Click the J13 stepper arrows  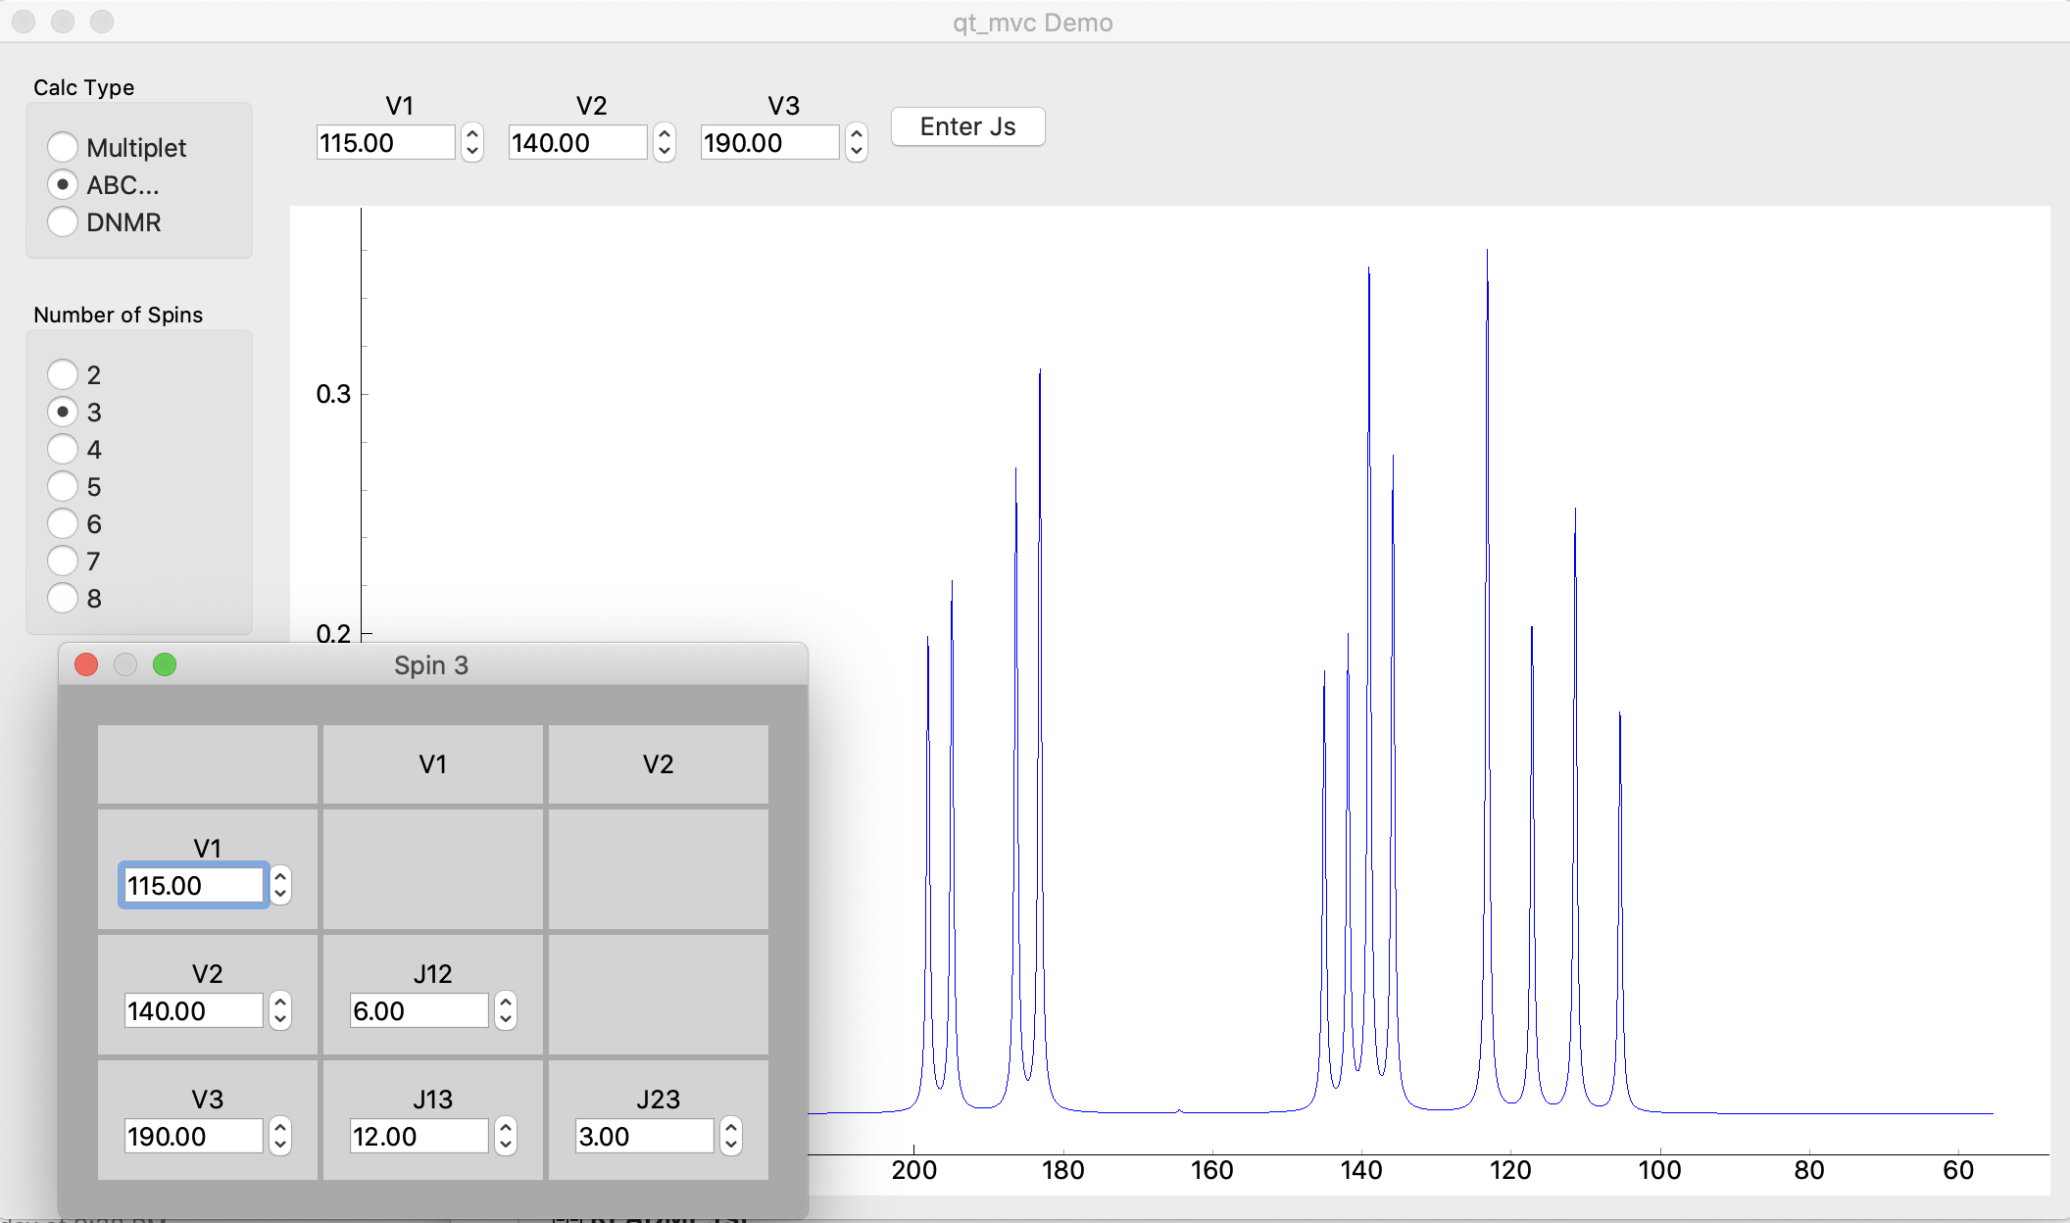click(x=506, y=1136)
